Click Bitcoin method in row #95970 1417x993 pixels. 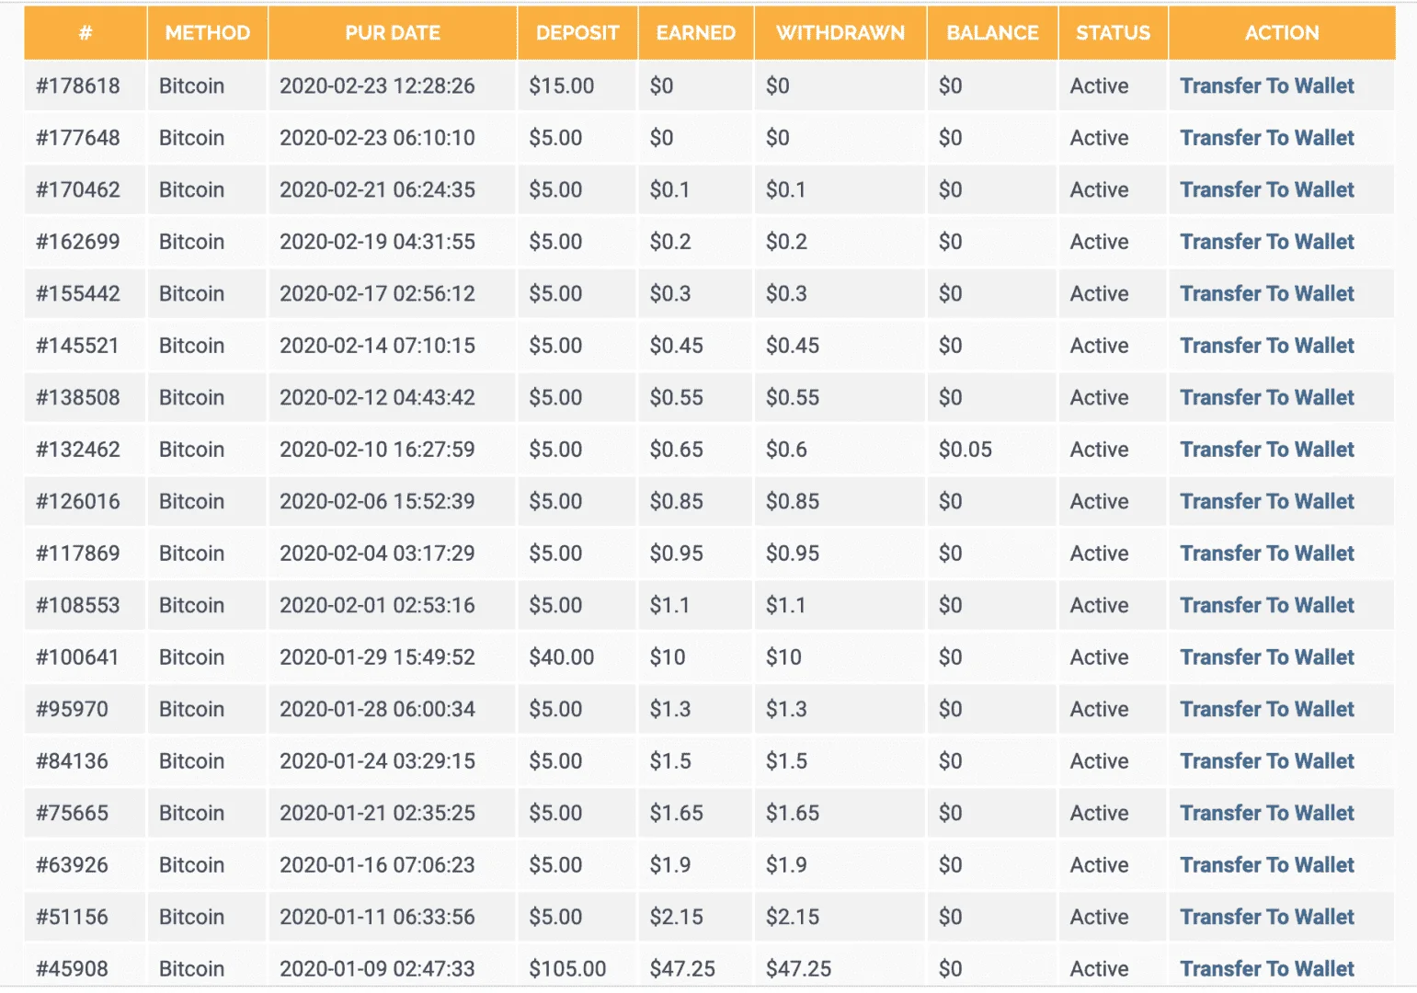[x=192, y=709]
